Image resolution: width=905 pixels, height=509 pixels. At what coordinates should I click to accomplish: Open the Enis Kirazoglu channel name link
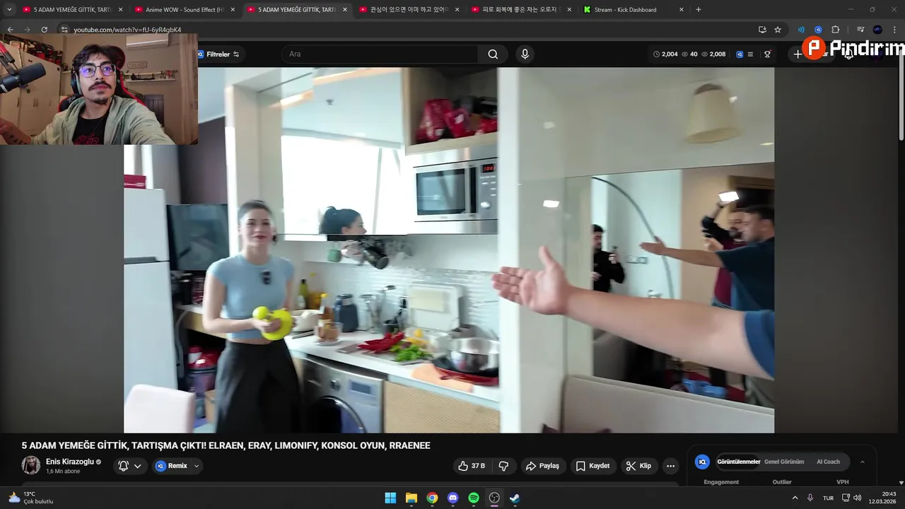[x=70, y=462]
